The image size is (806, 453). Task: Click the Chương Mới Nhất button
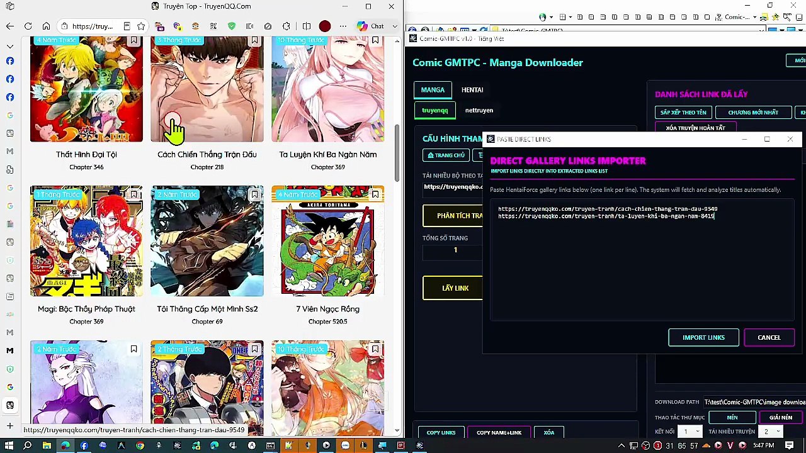point(753,113)
